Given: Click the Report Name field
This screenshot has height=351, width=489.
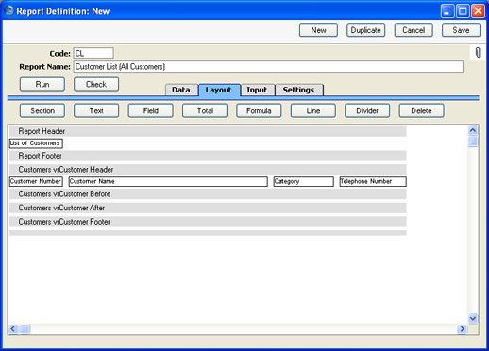Looking at the screenshot, I should [268, 67].
